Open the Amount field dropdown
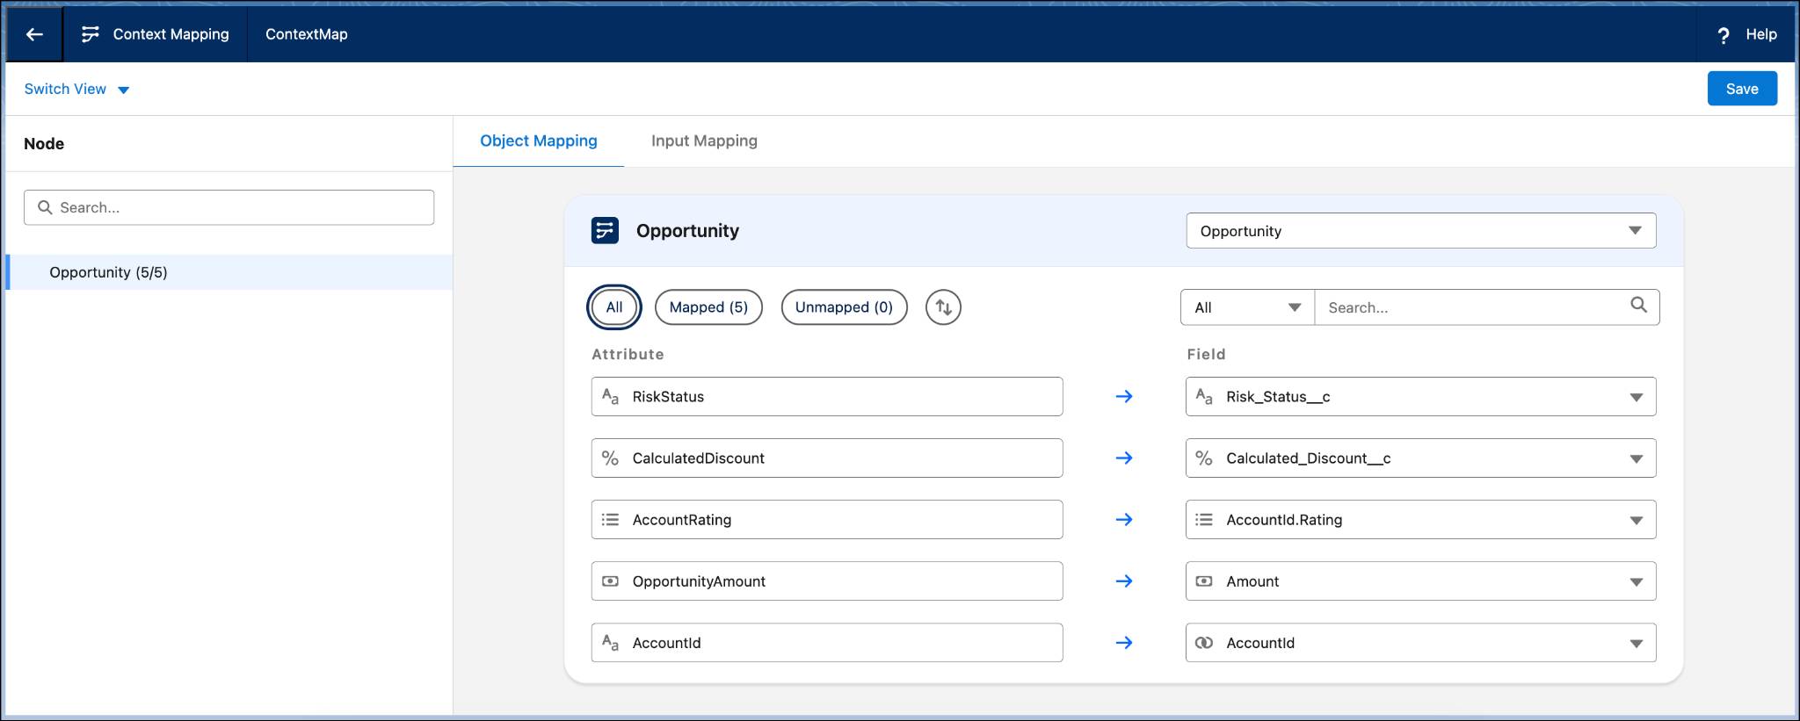 point(1421,580)
